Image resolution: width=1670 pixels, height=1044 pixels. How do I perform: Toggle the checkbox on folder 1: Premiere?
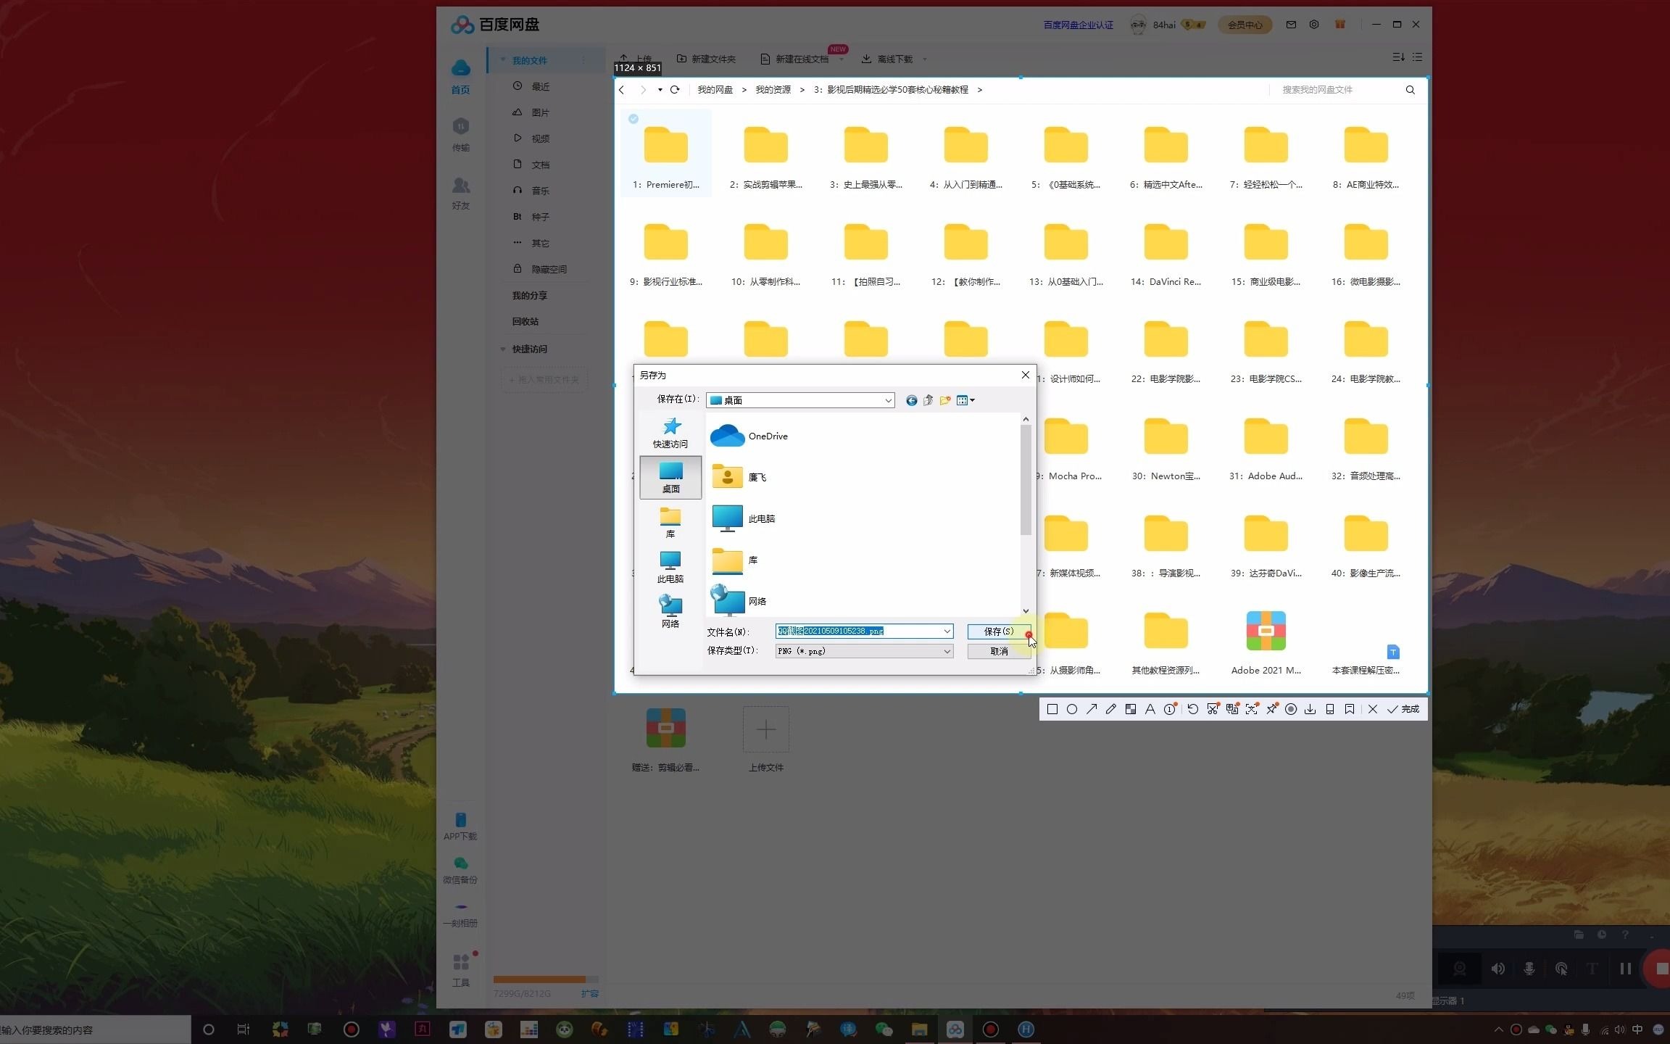coord(633,119)
